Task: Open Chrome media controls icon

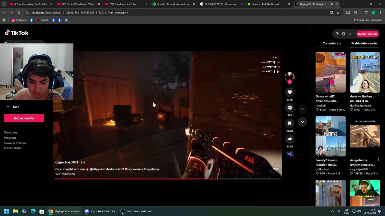Action: click(x=366, y=13)
